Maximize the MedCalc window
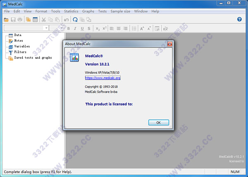248x177 pixels. (229, 3)
